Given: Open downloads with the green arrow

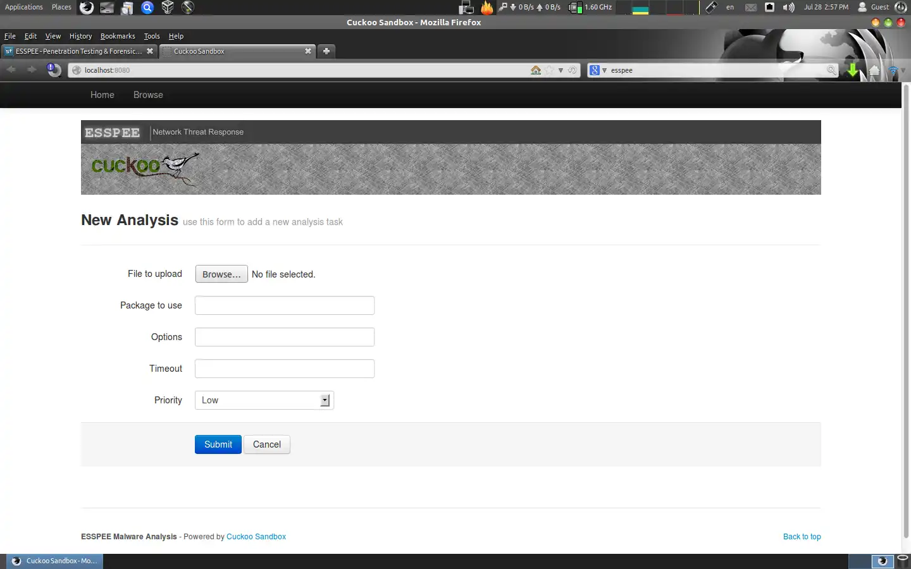Looking at the screenshot, I should (853, 70).
